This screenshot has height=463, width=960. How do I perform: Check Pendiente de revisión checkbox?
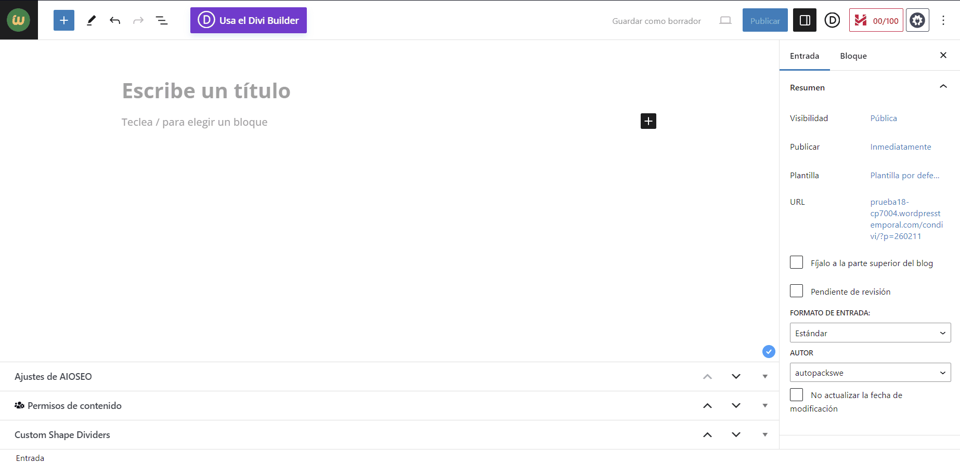tap(796, 291)
